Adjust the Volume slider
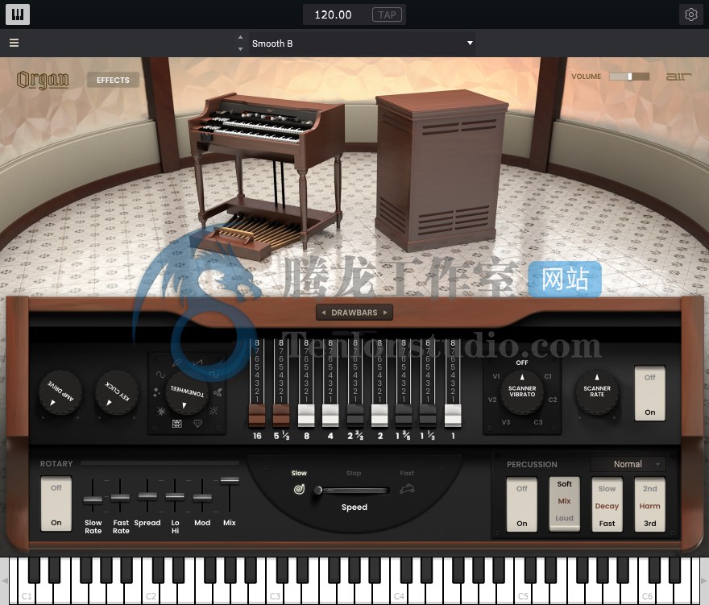 [629, 77]
